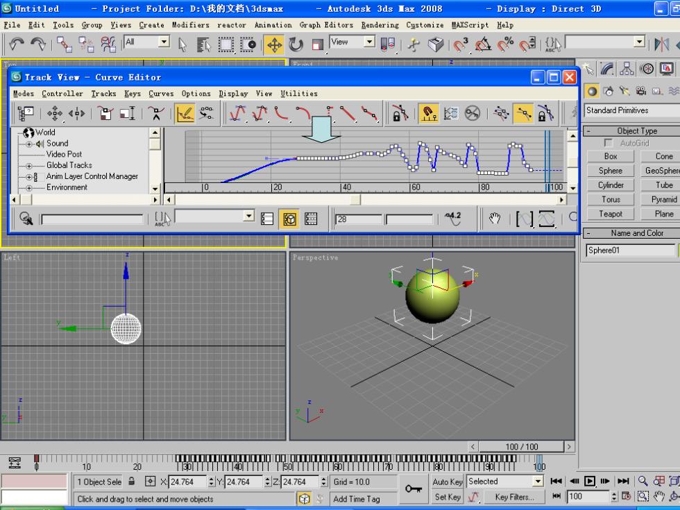Viewport: 680px width, 510px height.
Task: Toggle the AutoGrid checkbox
Action: pos(609,143)
